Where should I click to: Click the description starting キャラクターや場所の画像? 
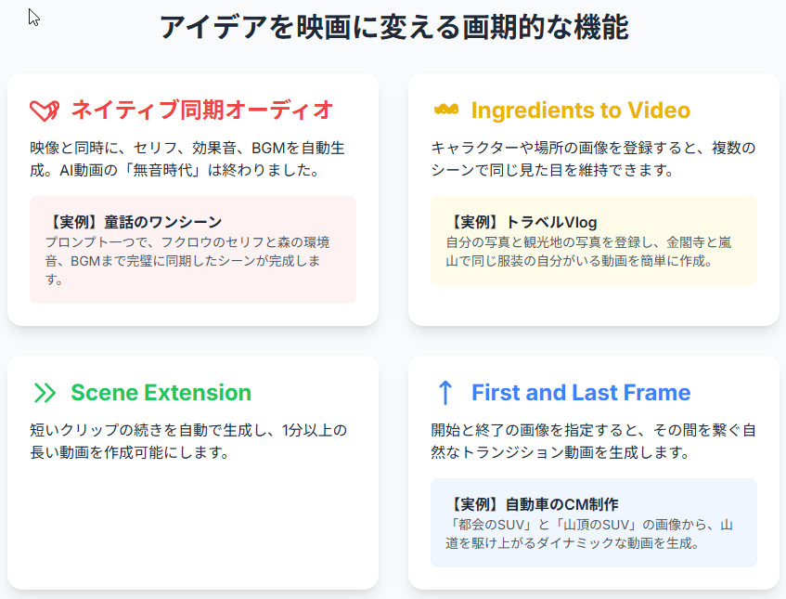(593, 159)
